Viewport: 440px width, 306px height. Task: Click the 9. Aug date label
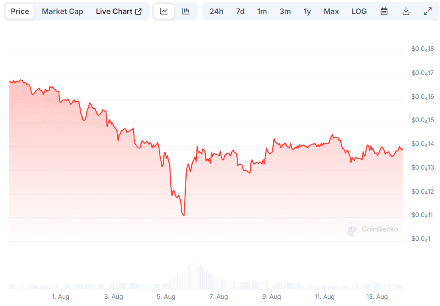[272, 297]
